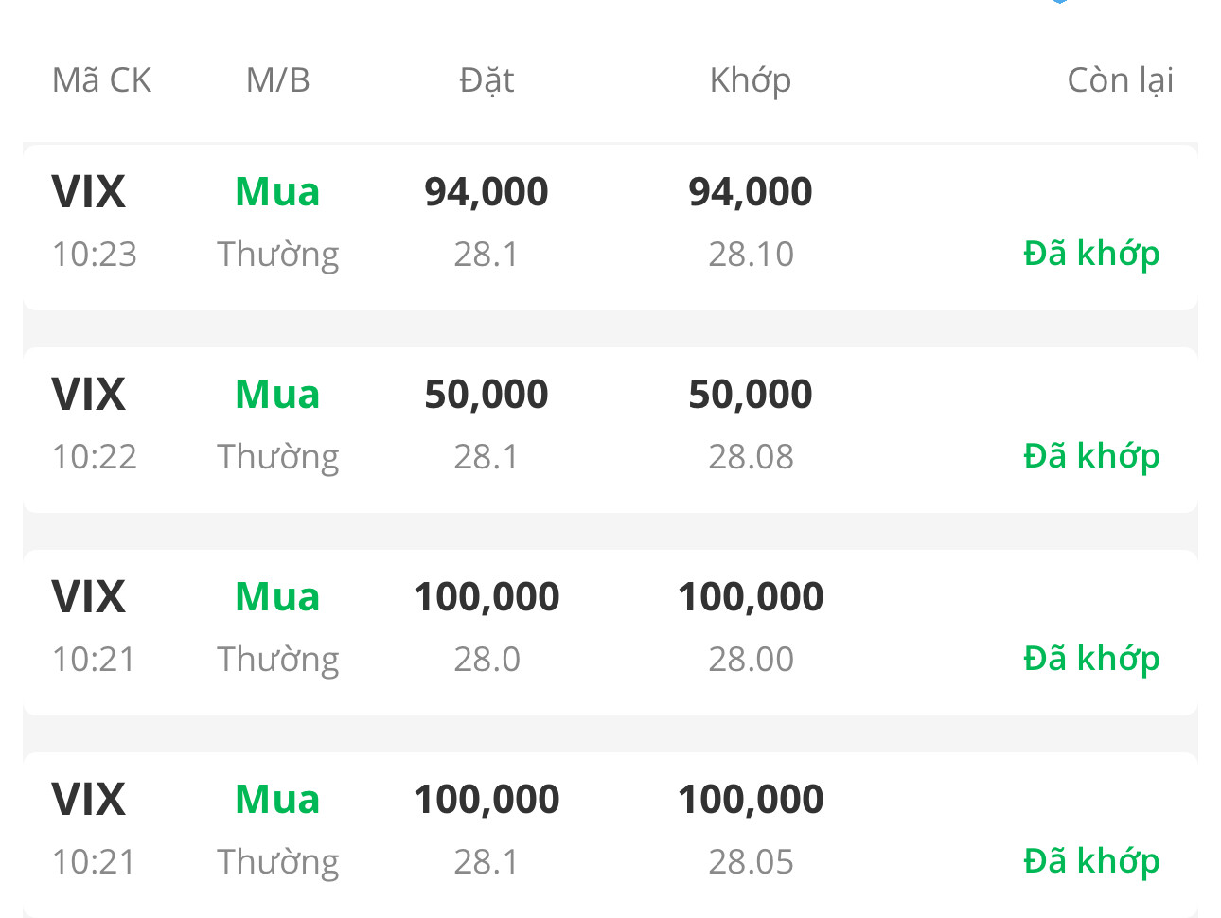Select matched price 28.10 in first order
The image size is (1221, 918).
[x=751, y=255]
